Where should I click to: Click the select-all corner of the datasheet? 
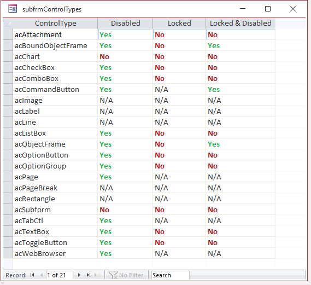click(x=8, y=24)
